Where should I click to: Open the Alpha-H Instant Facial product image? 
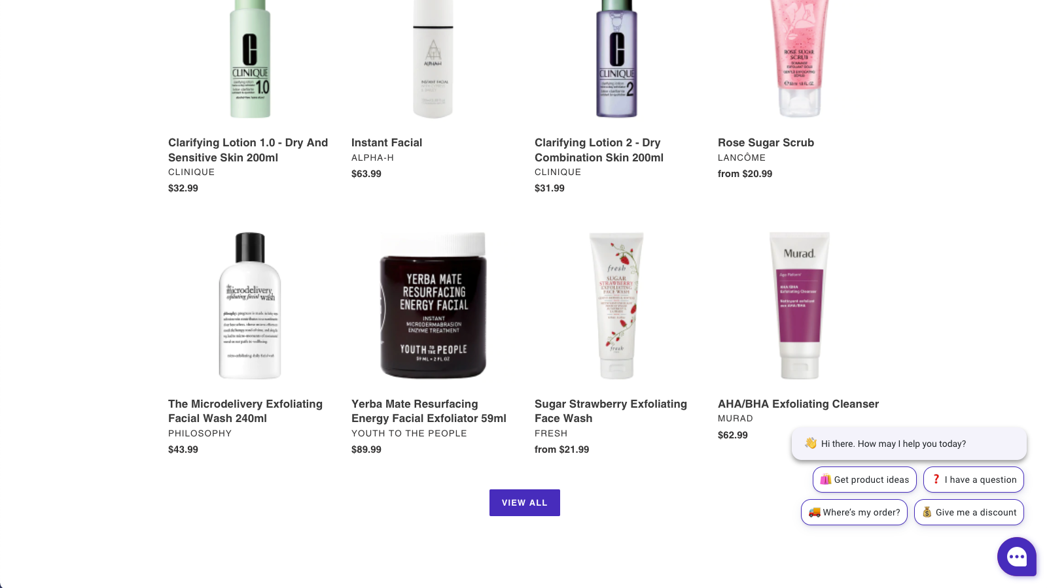(x=433, y=59)
